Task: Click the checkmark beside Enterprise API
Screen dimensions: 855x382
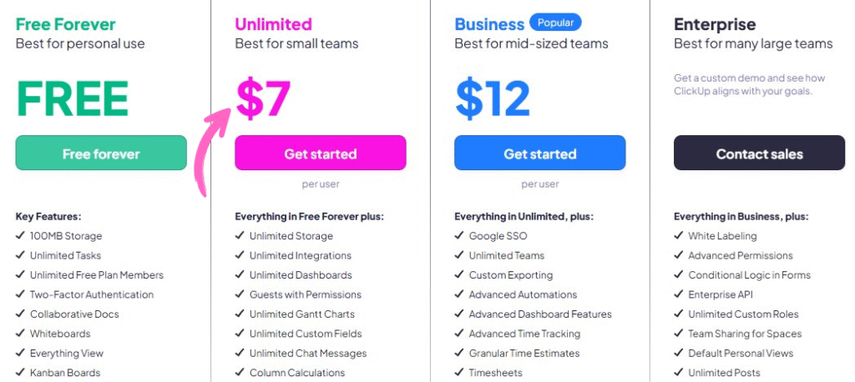Action: point(679,294)
